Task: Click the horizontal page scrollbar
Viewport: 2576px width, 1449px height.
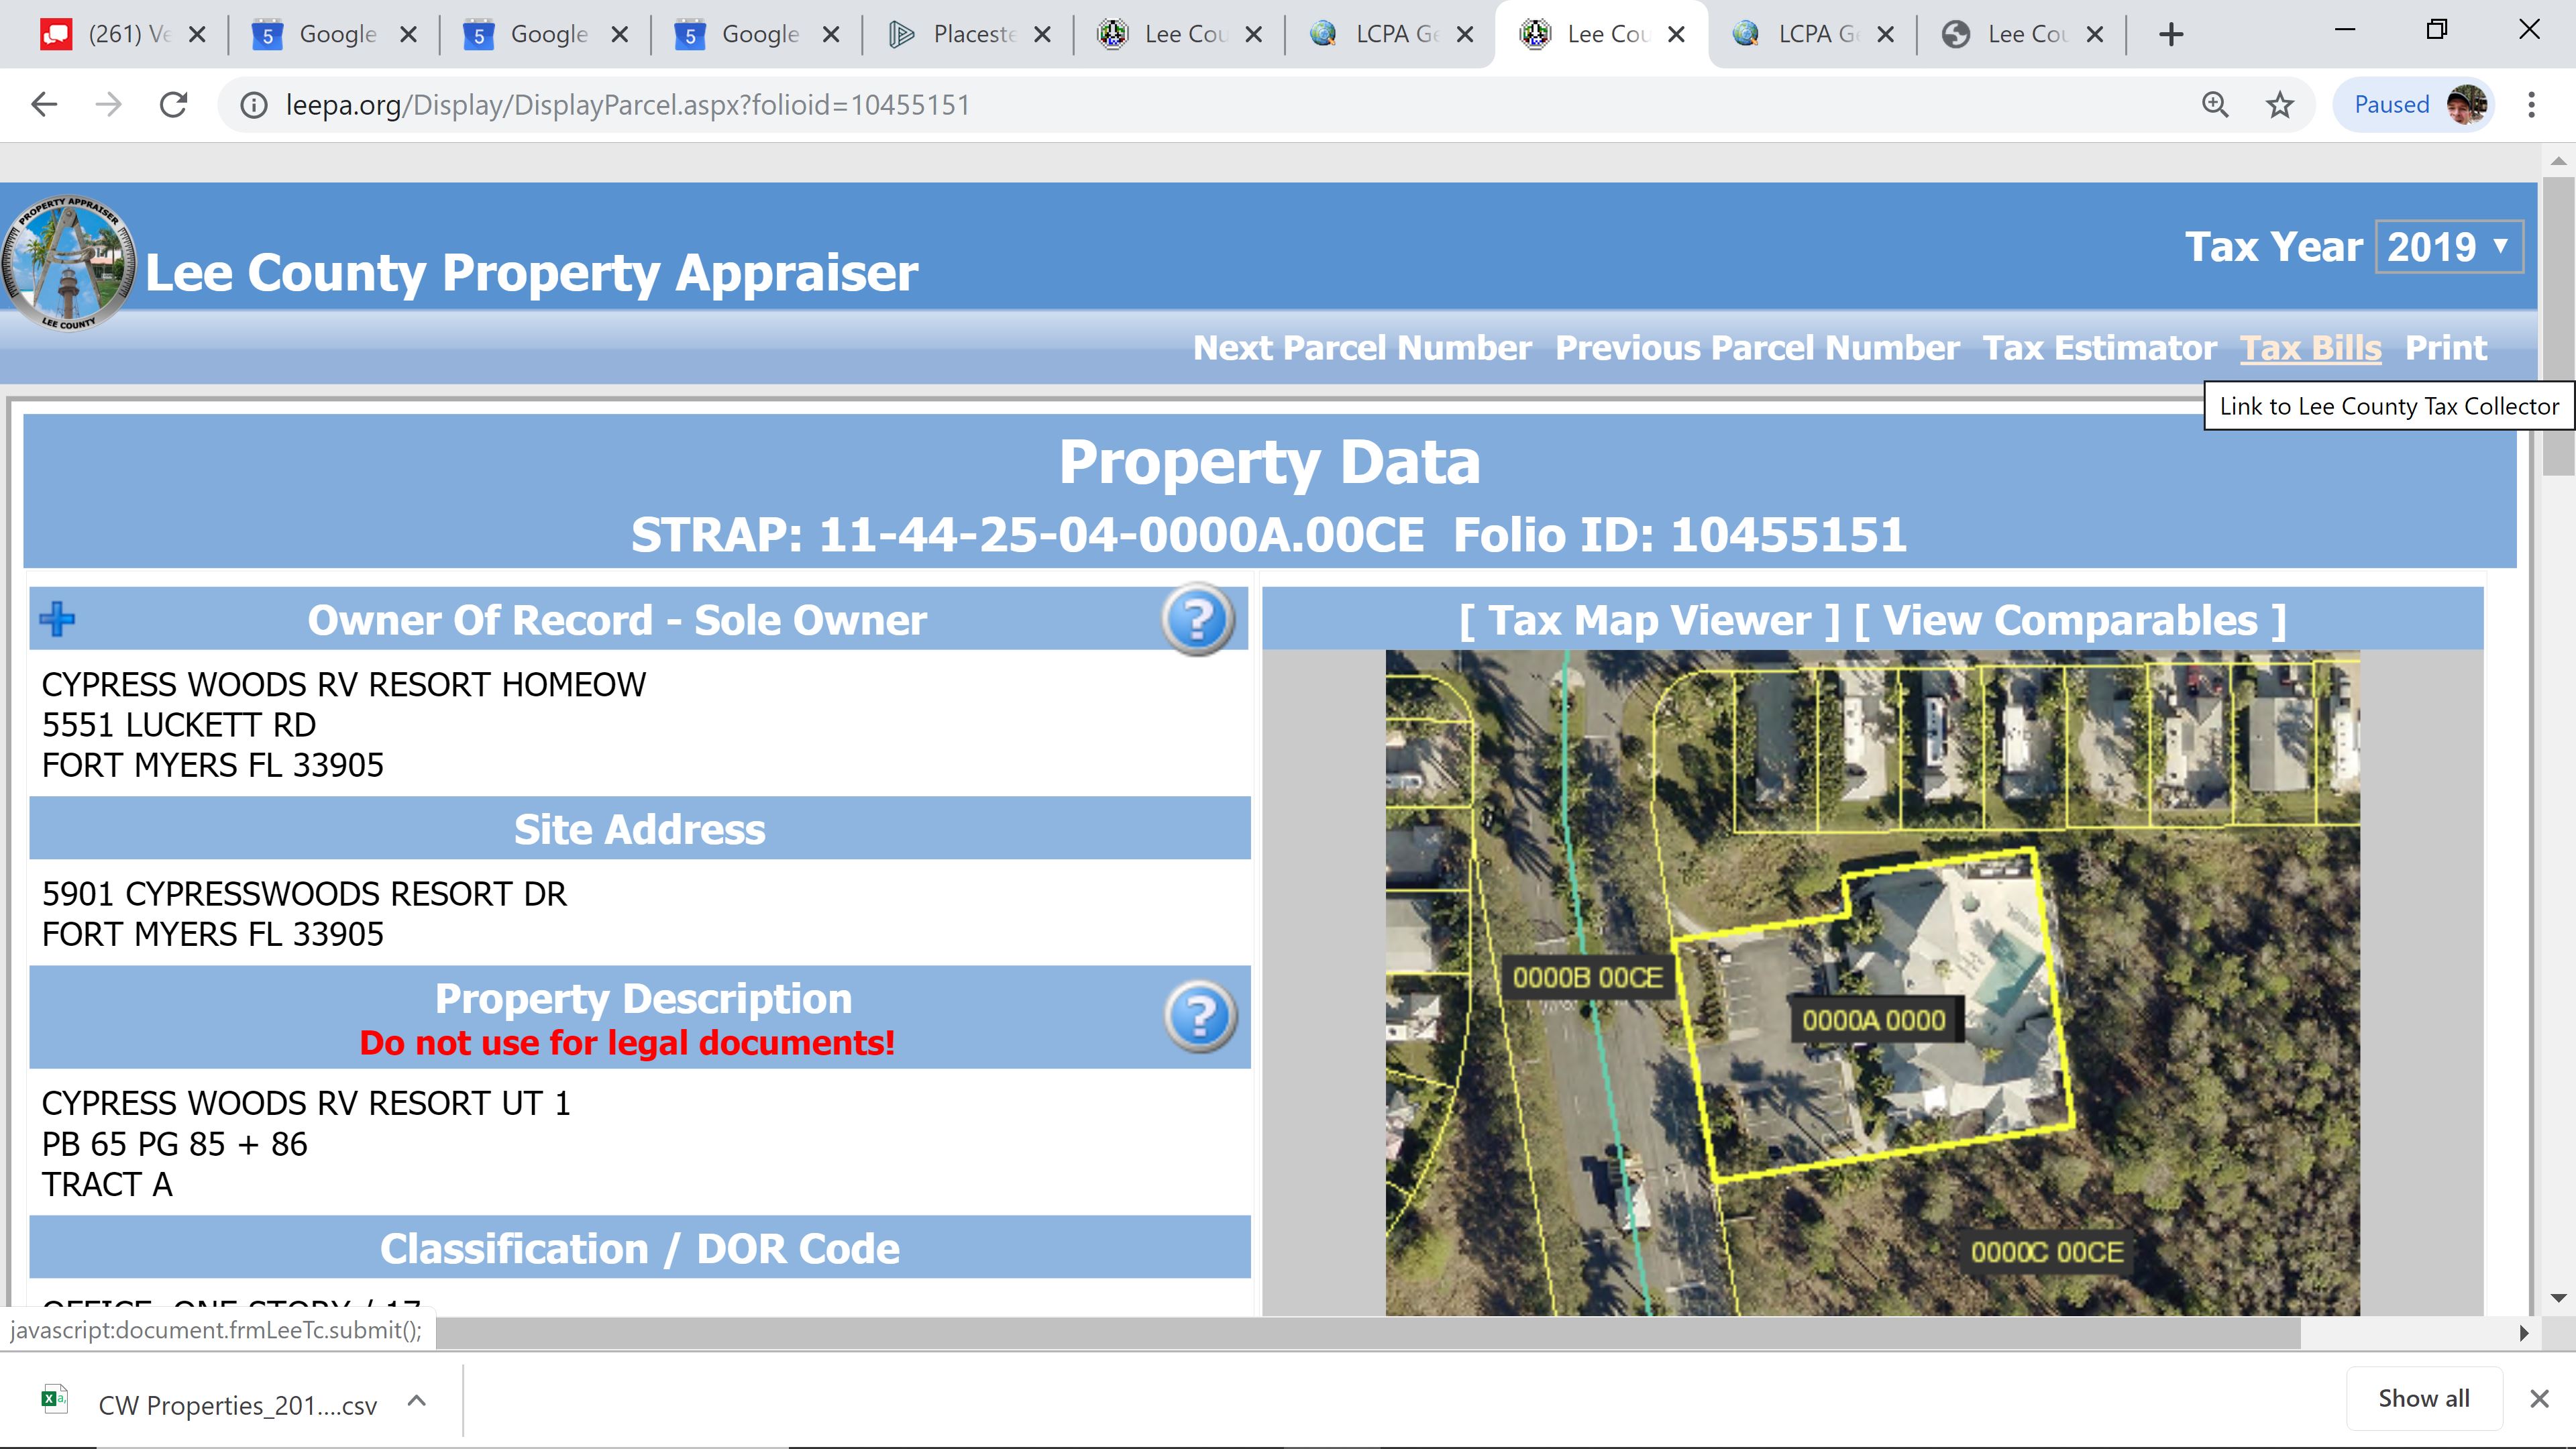Action: click(x=1368, y=1332)
